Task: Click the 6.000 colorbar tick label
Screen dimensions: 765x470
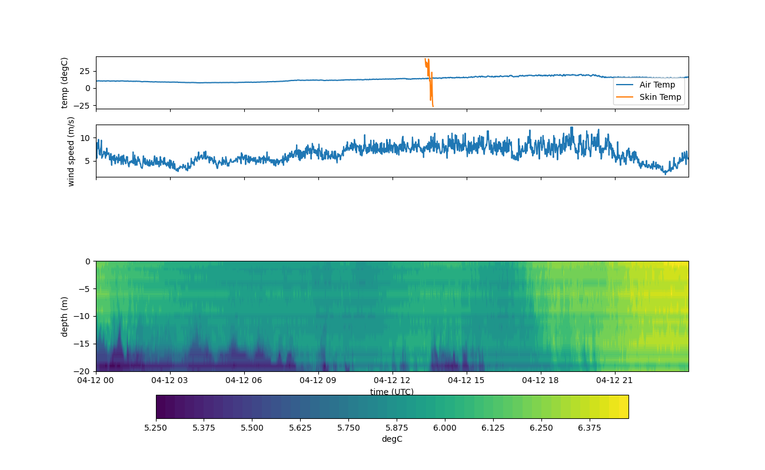Action: click(445, 428)
